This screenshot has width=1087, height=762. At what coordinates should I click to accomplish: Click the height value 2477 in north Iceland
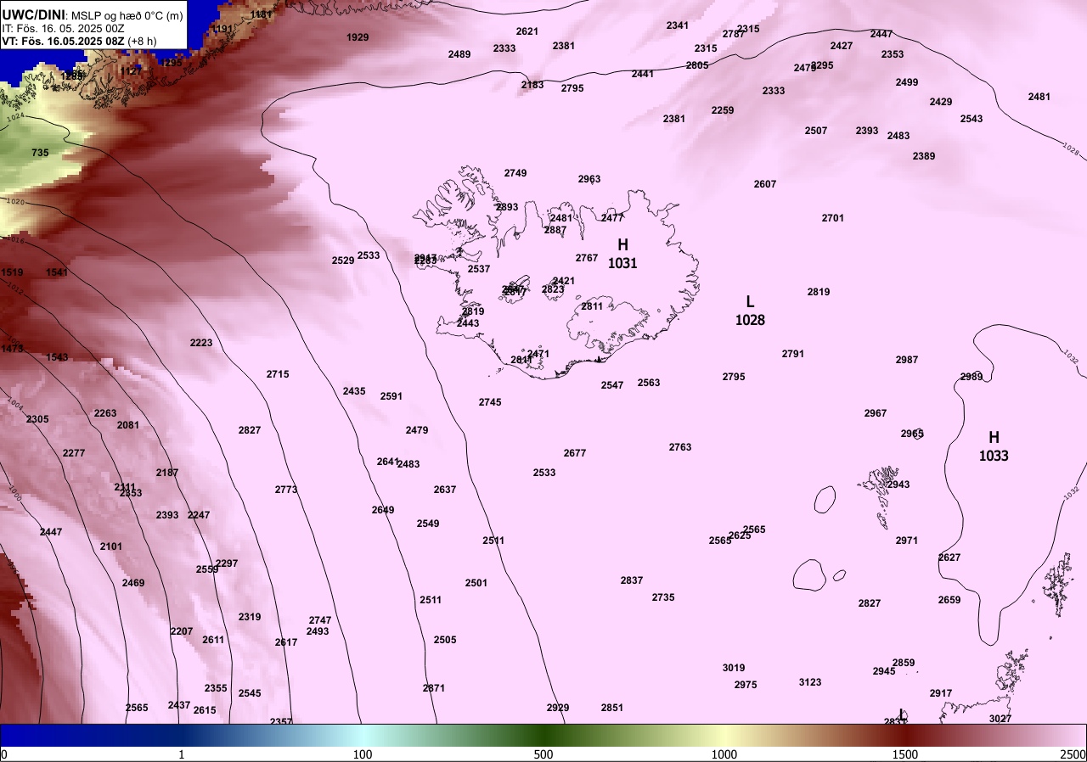[612, 218]
